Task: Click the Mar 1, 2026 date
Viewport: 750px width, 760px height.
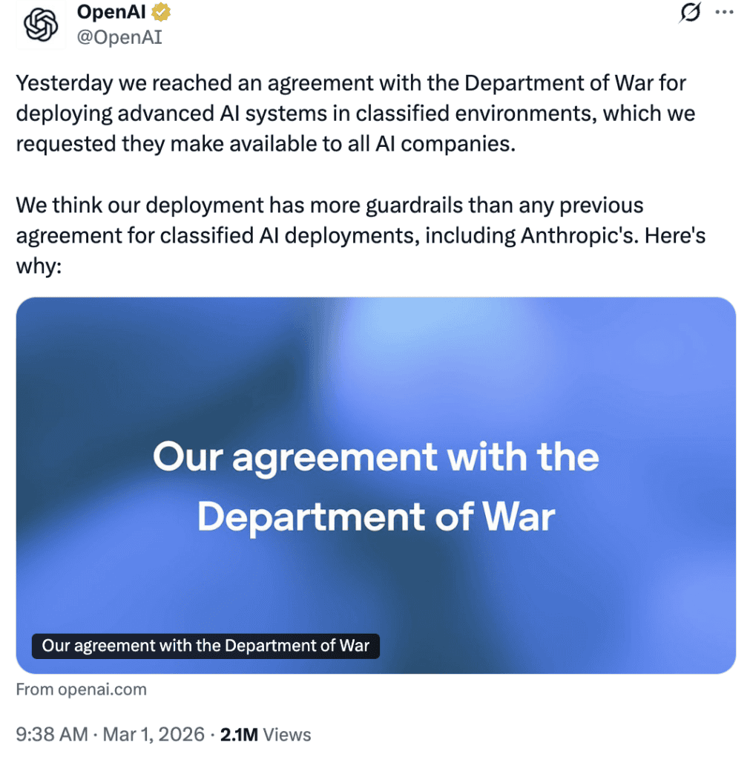Action: coord(154,735)
